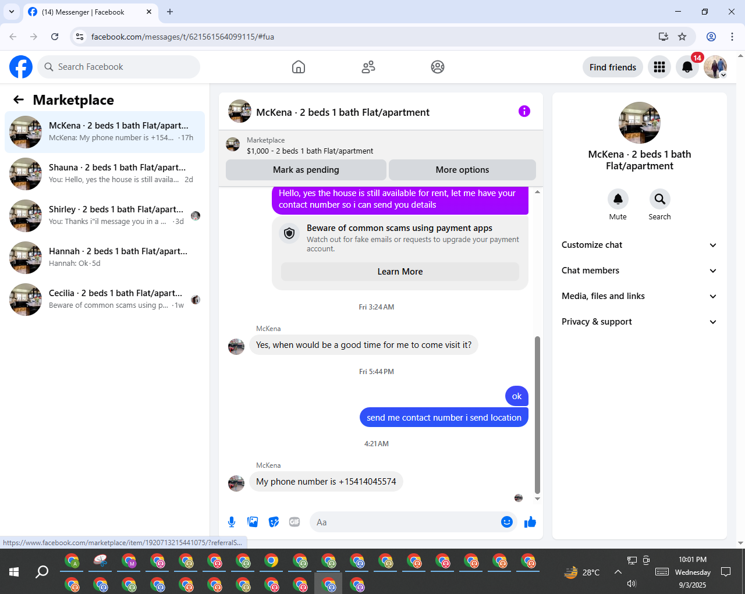The height and width of the screenshot is (594, 745).
Task: Open Shauna conversation in list
Action: 105,174
